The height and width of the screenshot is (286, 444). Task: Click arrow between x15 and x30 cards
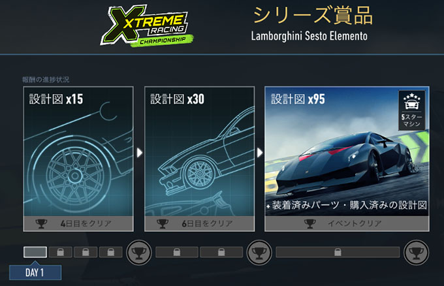(x=139, y=153)
